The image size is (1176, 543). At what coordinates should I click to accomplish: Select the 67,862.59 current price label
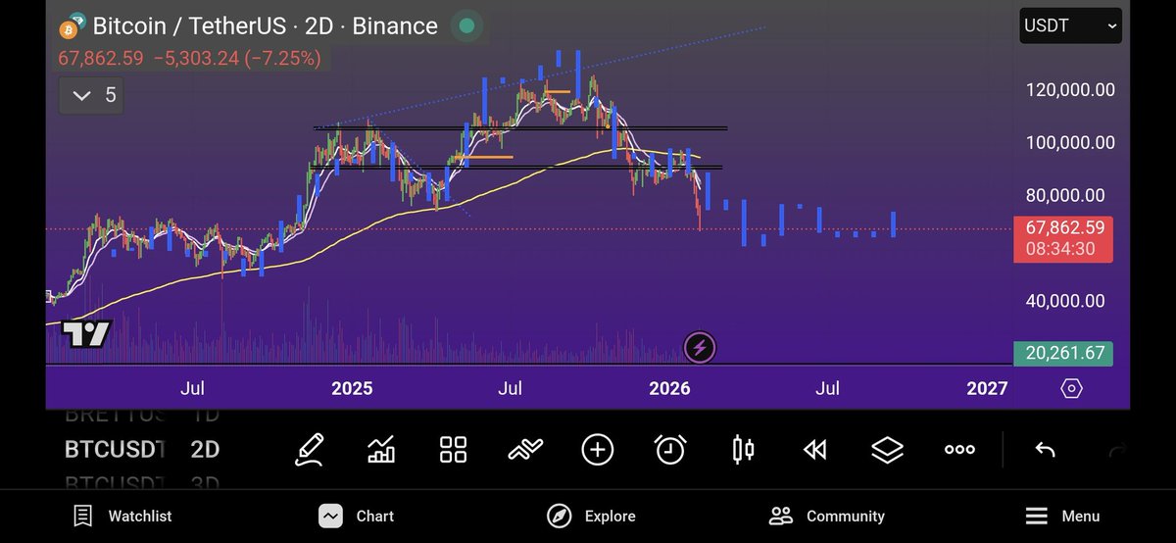point(1065,227)
